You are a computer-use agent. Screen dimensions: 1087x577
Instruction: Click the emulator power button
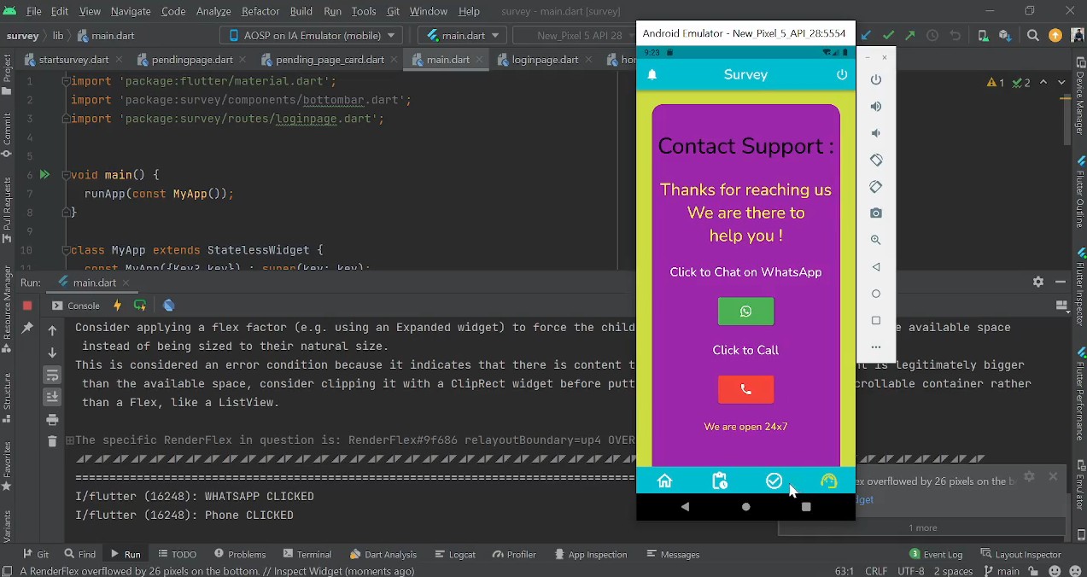click(876, 79)
